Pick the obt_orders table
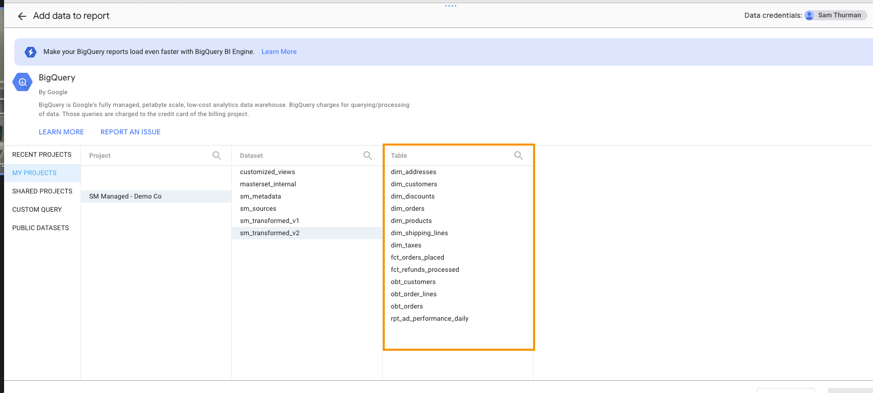Screen dimensions: 873x393 point(458,306)
